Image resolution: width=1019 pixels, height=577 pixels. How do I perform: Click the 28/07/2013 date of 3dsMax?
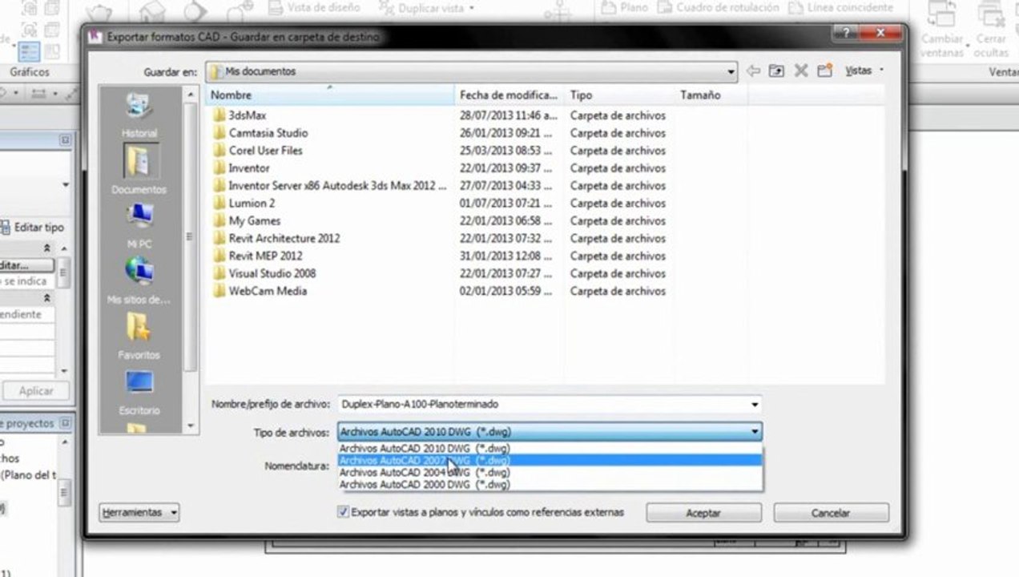509,115
